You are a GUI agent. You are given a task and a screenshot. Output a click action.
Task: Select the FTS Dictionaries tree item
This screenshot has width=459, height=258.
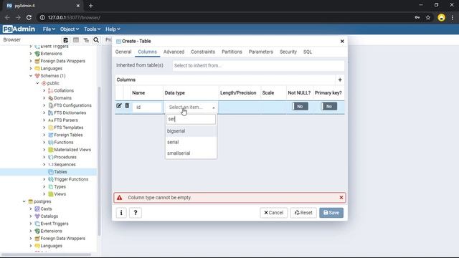coord(70,113)
